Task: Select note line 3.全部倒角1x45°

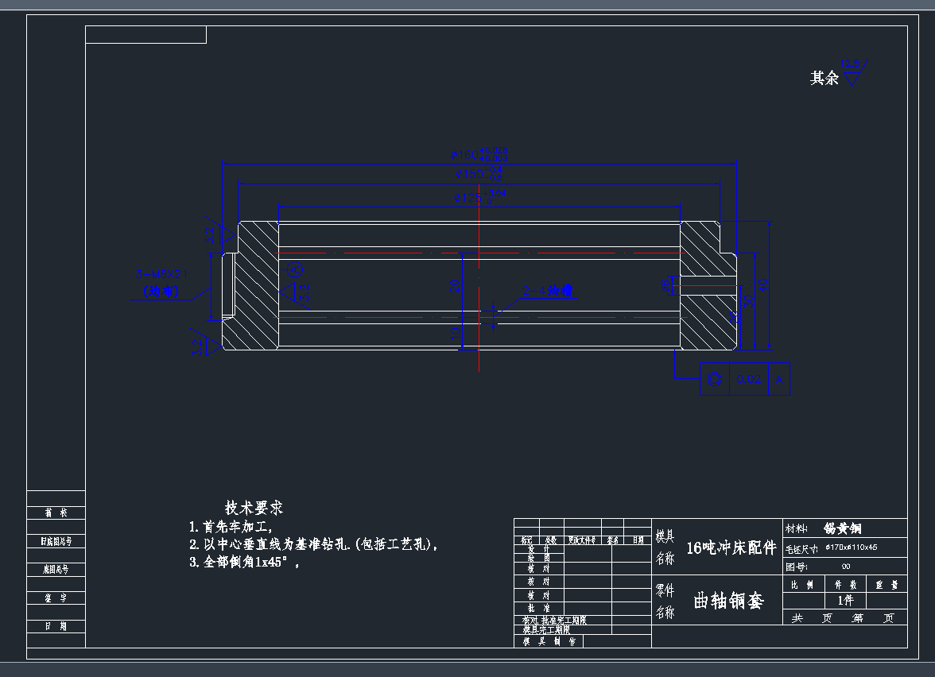Action: click(x=244, y=562)
